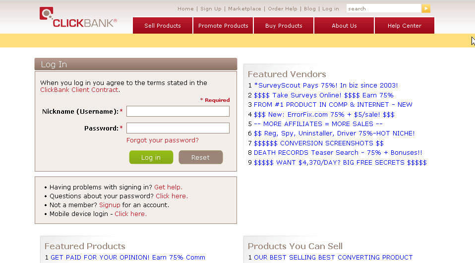Visit the Blog link in header
The height and width of the screenshot is (263, 475).
pyautogui.click(x=309, y=9)
